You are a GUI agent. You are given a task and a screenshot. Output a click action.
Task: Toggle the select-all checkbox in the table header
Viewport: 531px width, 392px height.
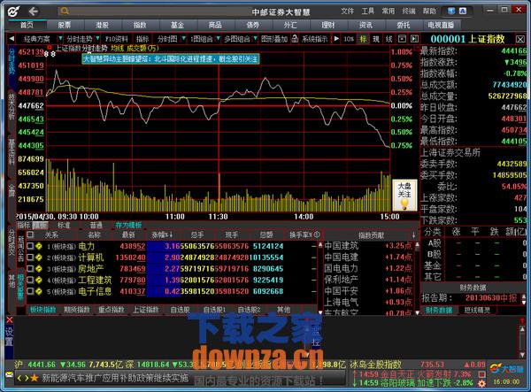(x=30, y=234)
